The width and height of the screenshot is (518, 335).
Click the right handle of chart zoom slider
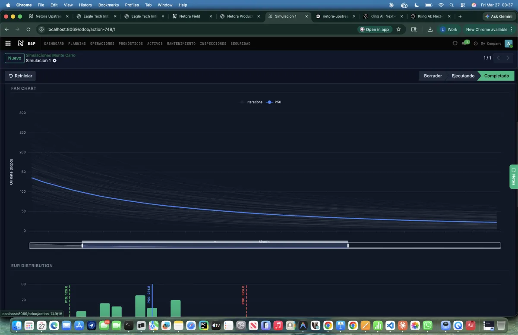coord(348,246)
